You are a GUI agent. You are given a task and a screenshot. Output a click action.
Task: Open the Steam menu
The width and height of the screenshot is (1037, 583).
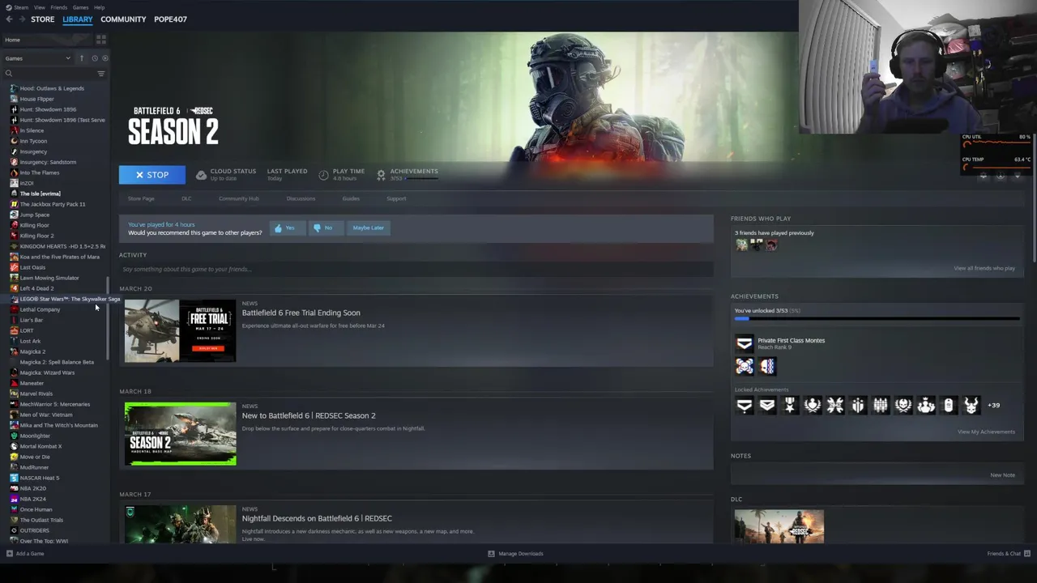click(21, 7)
